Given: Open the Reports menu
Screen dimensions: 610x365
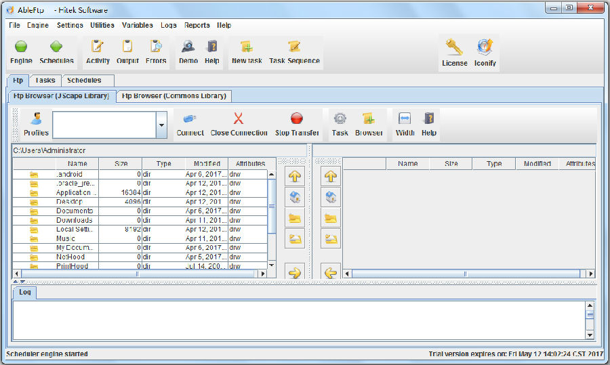Looking at the screenshot, I should (x=197, y=25).
